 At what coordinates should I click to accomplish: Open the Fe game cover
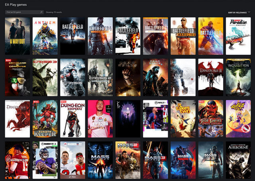point(128,119)
